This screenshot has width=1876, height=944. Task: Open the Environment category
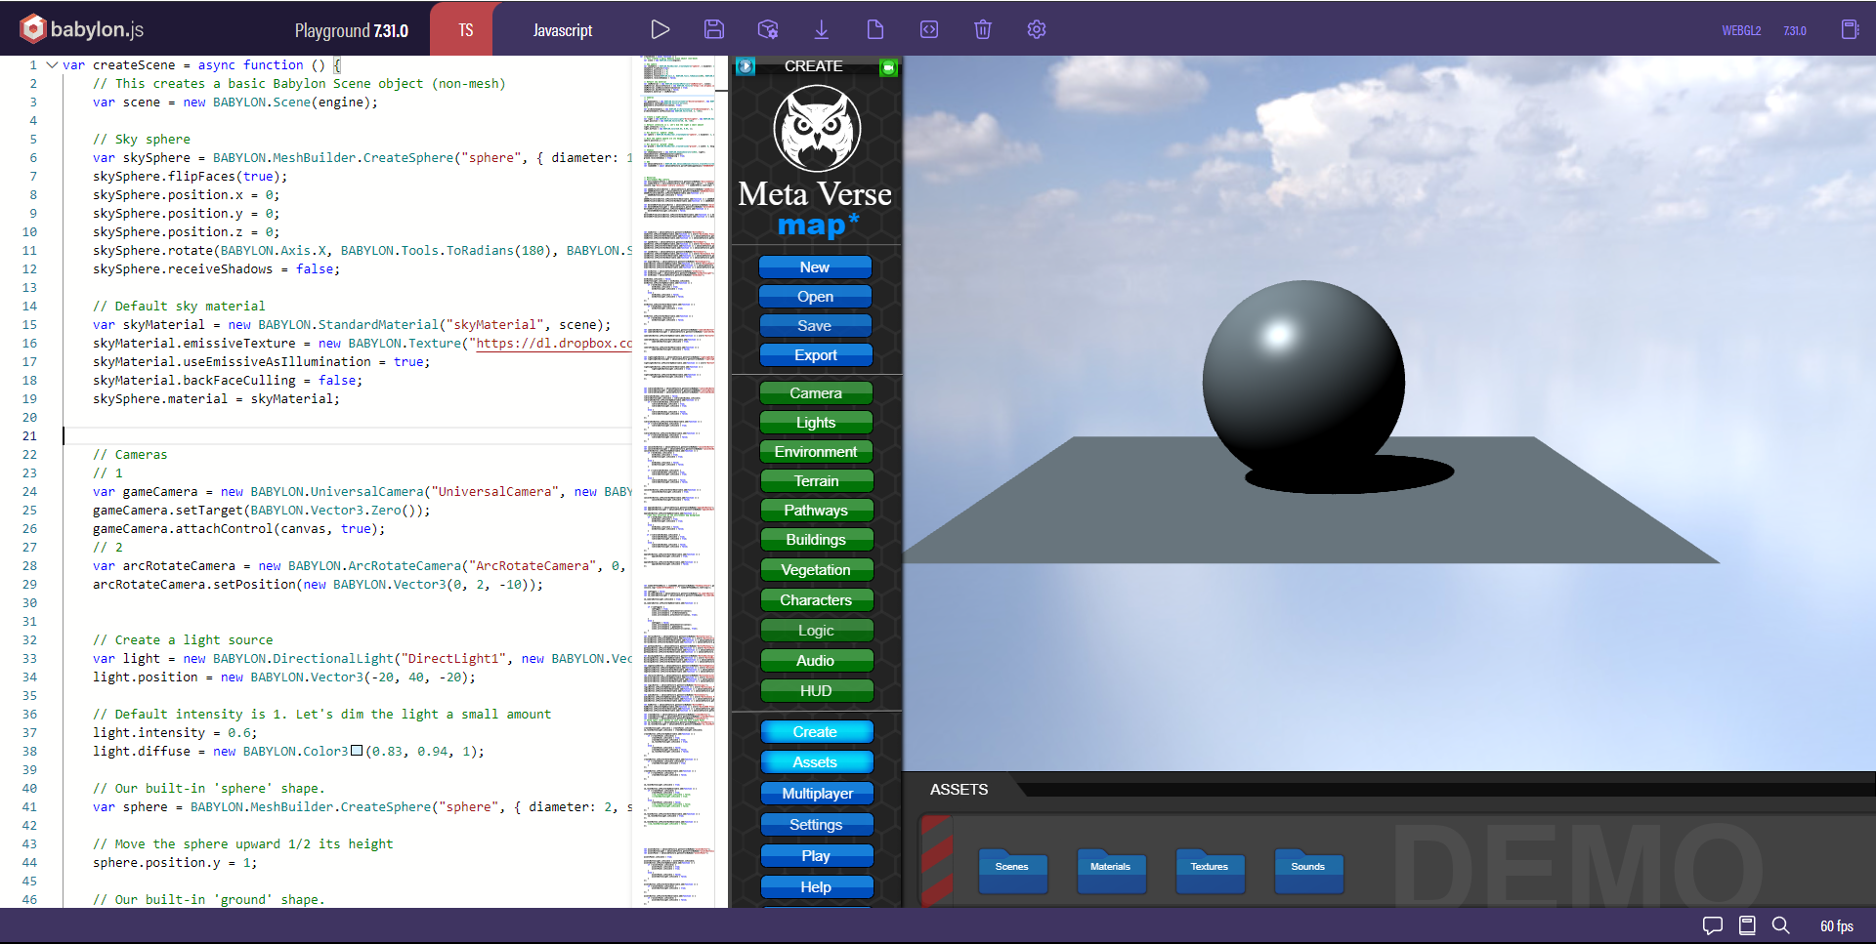(816, 452)
